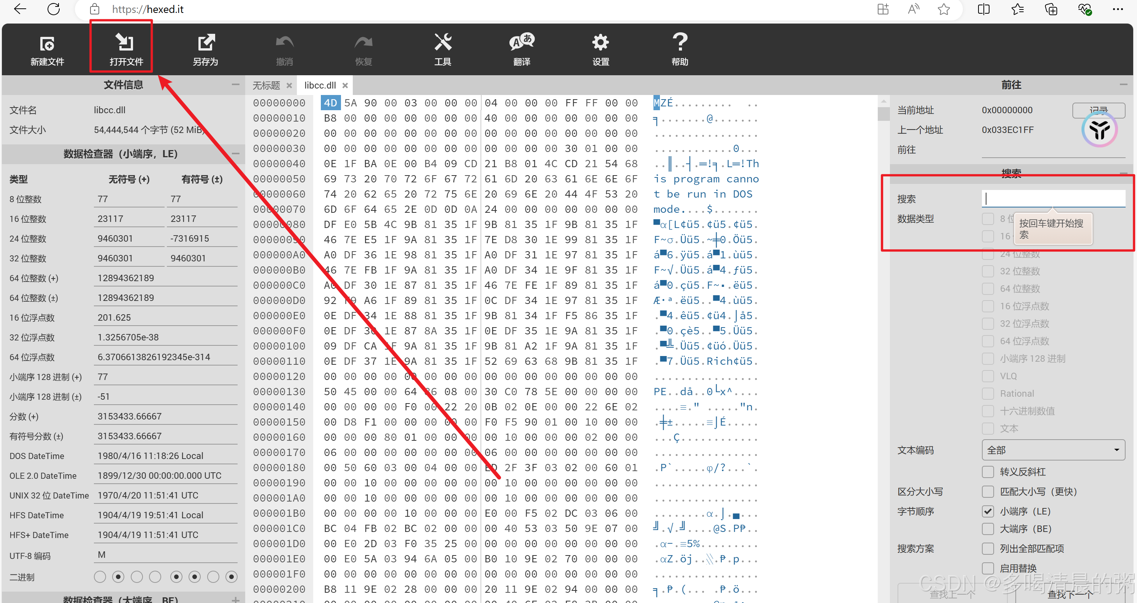The height and width of the screenshot is (603, 1137).
Task: Toggle 大端序 (BE) byte order checkbox
Action: point(988,529)
